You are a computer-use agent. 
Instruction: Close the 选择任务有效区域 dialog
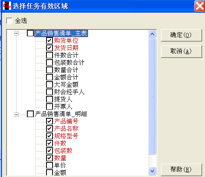(200, 6)
